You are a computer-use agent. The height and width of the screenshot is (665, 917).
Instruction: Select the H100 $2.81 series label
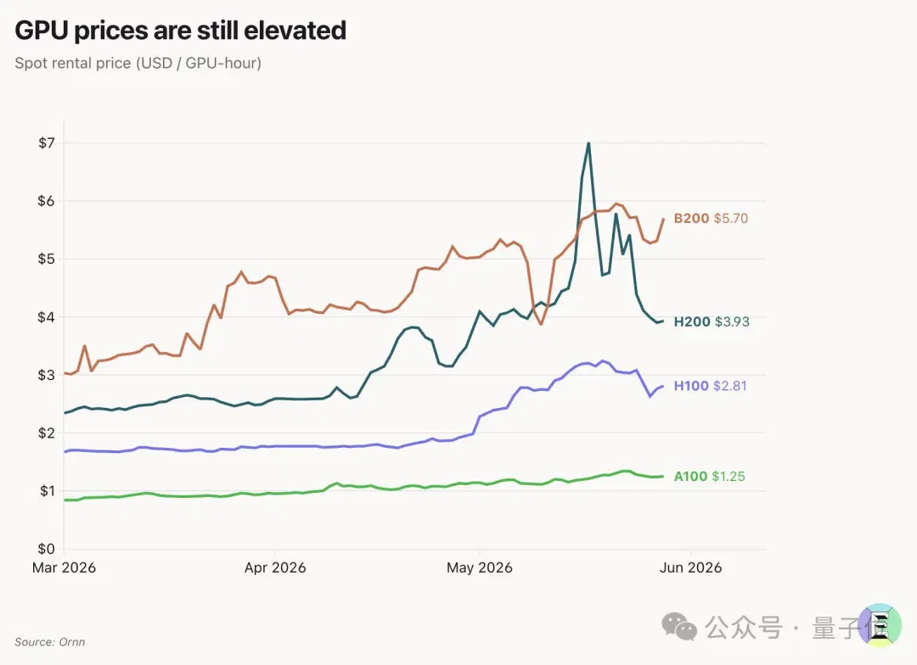[x=710, y=386]
